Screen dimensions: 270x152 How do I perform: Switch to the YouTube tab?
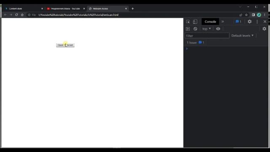[65, 8]
